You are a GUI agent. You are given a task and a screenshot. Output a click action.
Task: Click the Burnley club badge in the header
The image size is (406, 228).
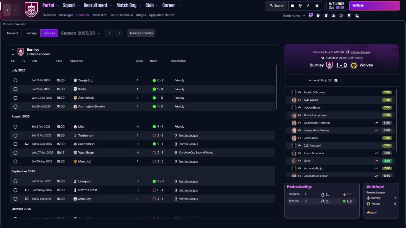[31, 9]
